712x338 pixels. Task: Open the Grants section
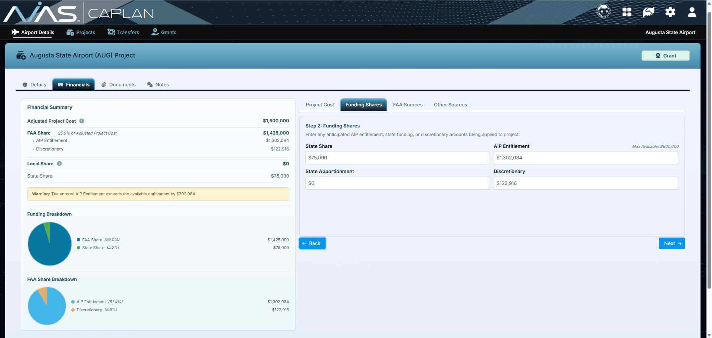point(164,32)
